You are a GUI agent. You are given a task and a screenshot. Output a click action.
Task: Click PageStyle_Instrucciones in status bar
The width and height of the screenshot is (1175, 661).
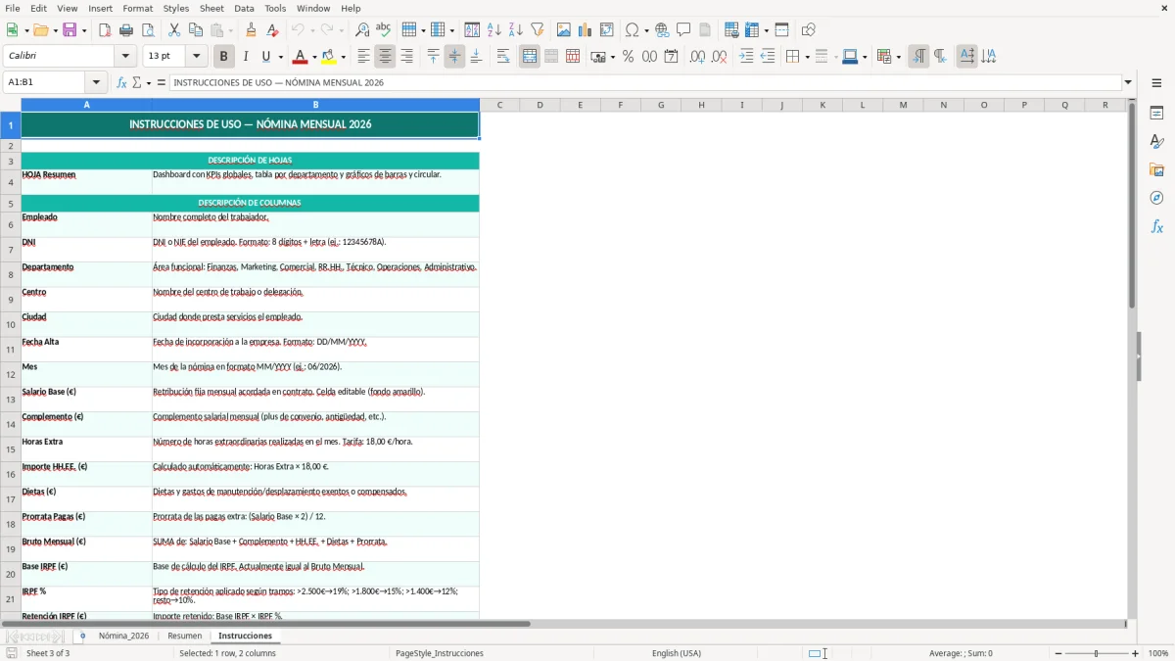pos(440,653)
